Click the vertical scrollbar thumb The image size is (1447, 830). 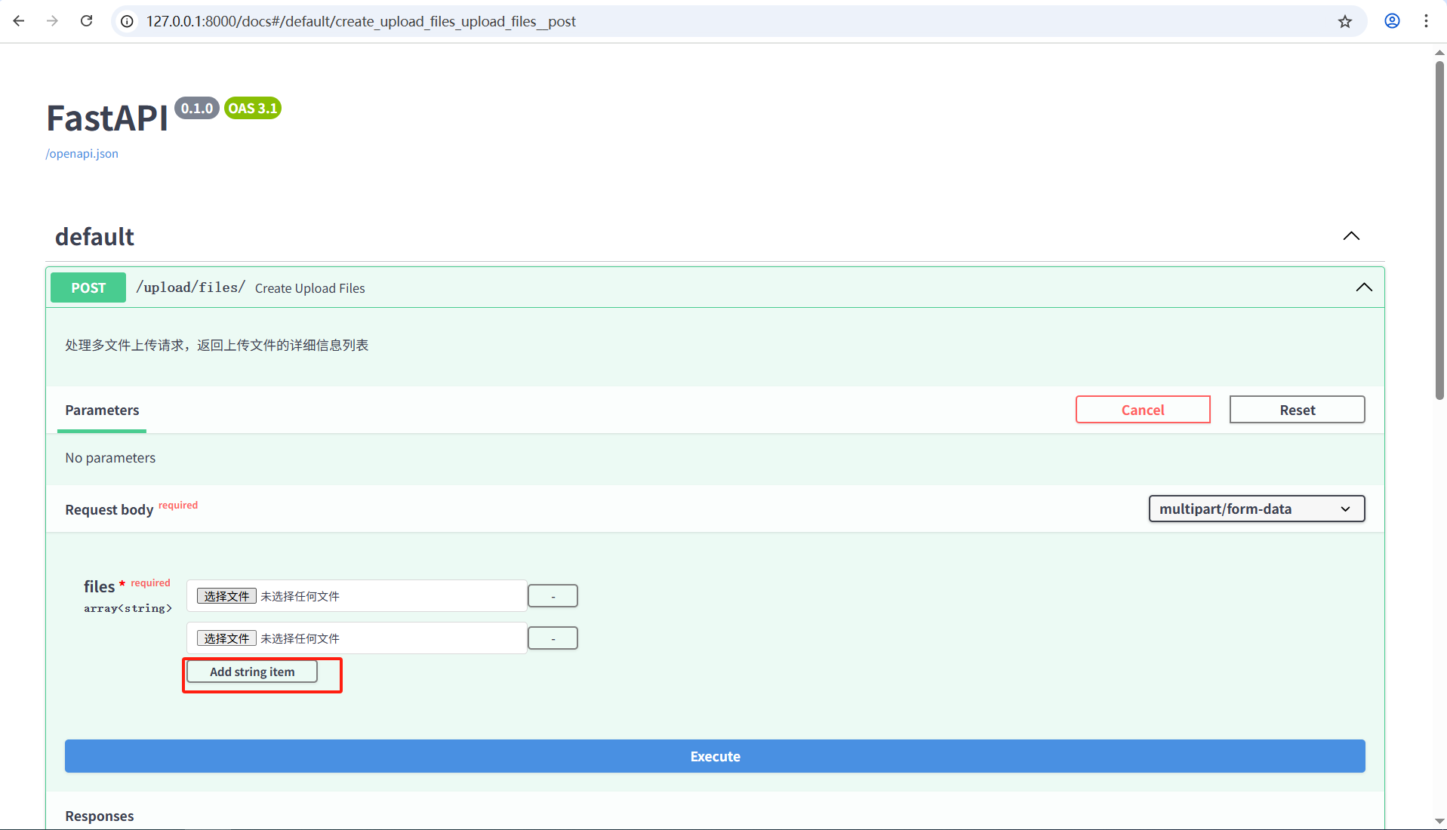[x=1439, y=230]
